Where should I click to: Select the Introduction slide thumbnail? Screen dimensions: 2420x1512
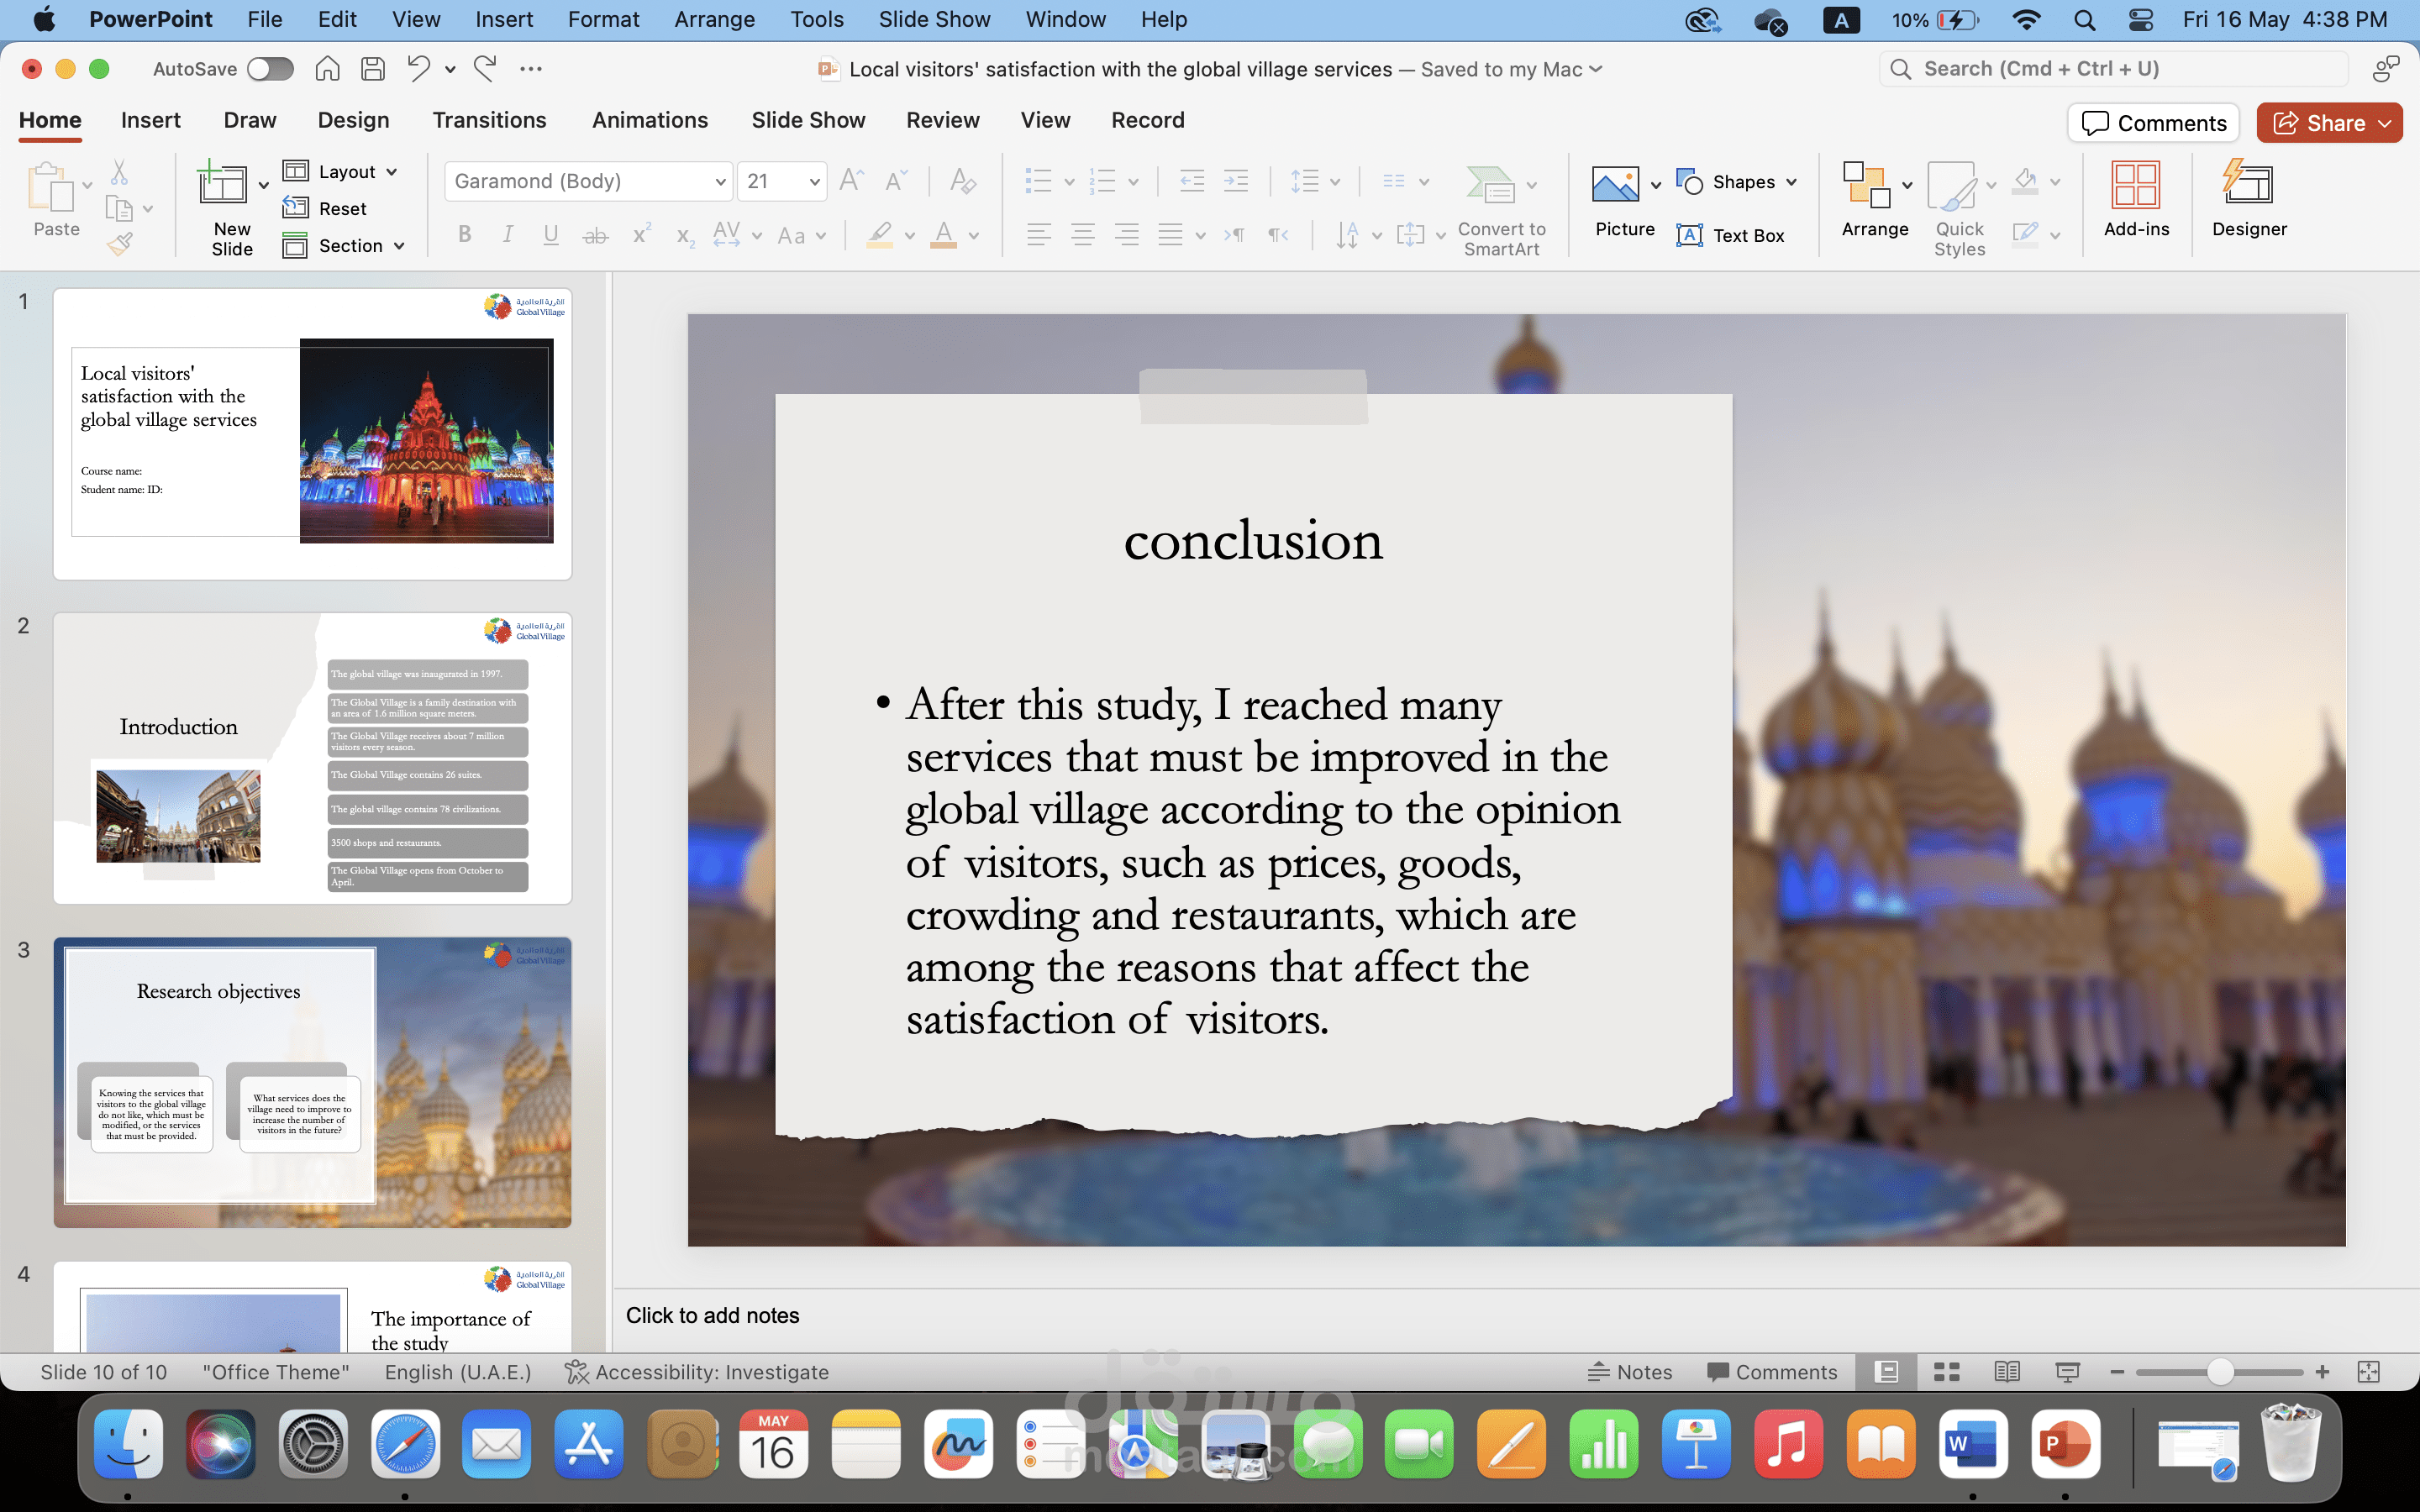pyautogui.click(x=312, y=758)
